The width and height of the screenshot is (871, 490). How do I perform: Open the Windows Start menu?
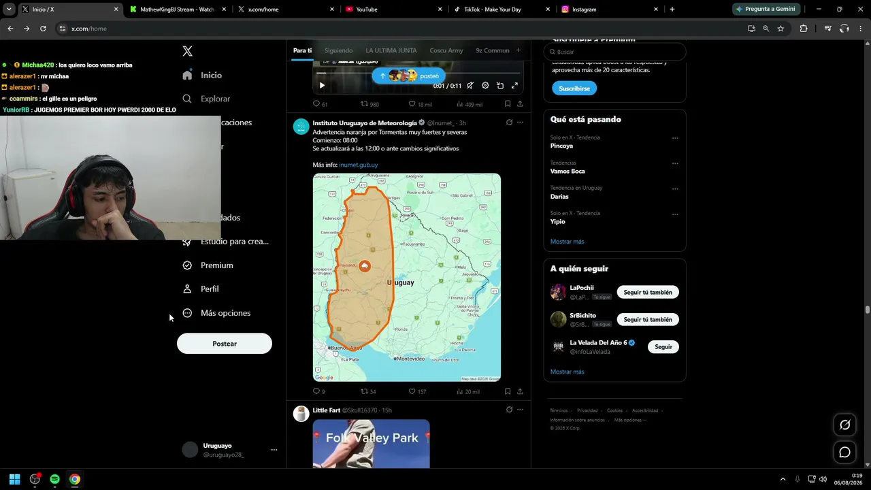click(x=14, y=479)
